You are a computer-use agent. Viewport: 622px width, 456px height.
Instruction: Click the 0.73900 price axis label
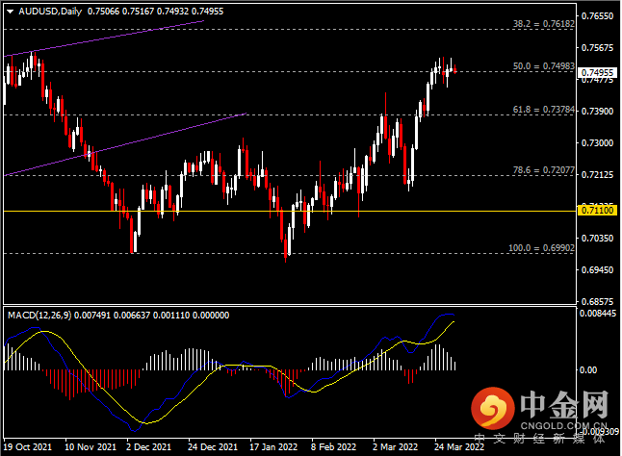(597, 111)
